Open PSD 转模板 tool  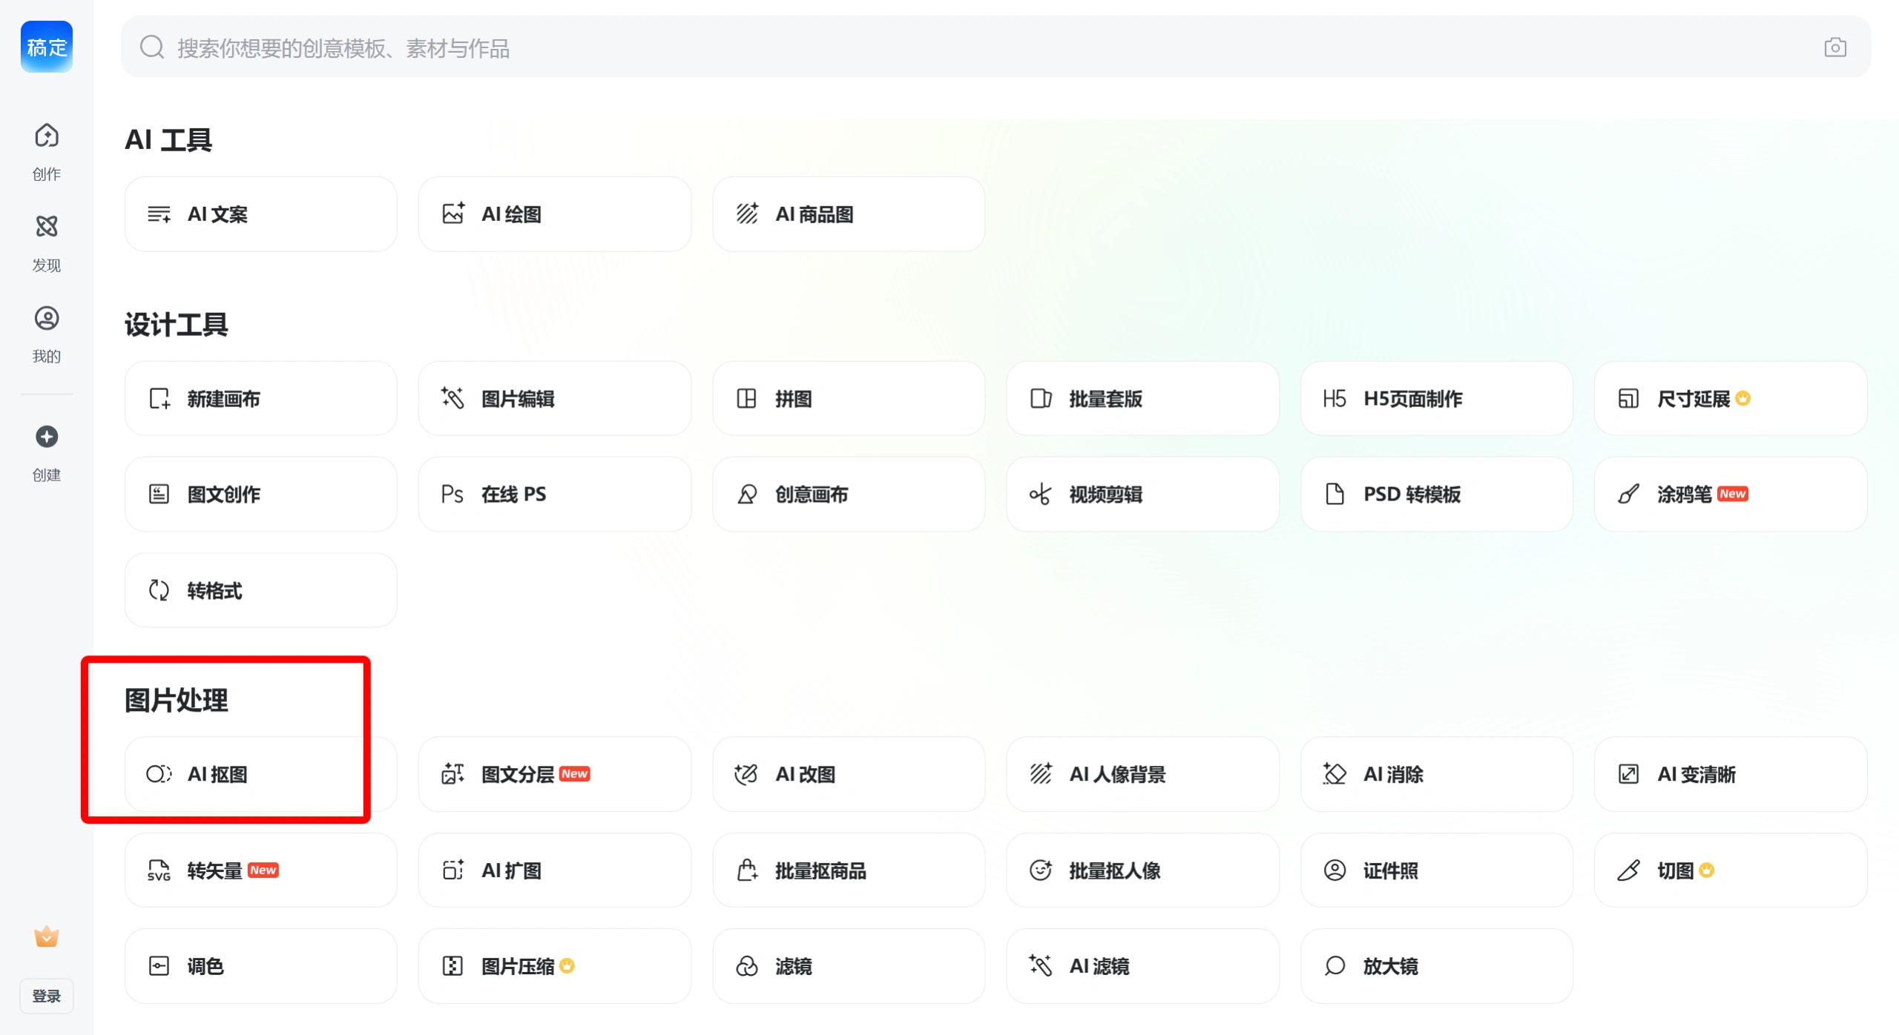coord(1437,495)
